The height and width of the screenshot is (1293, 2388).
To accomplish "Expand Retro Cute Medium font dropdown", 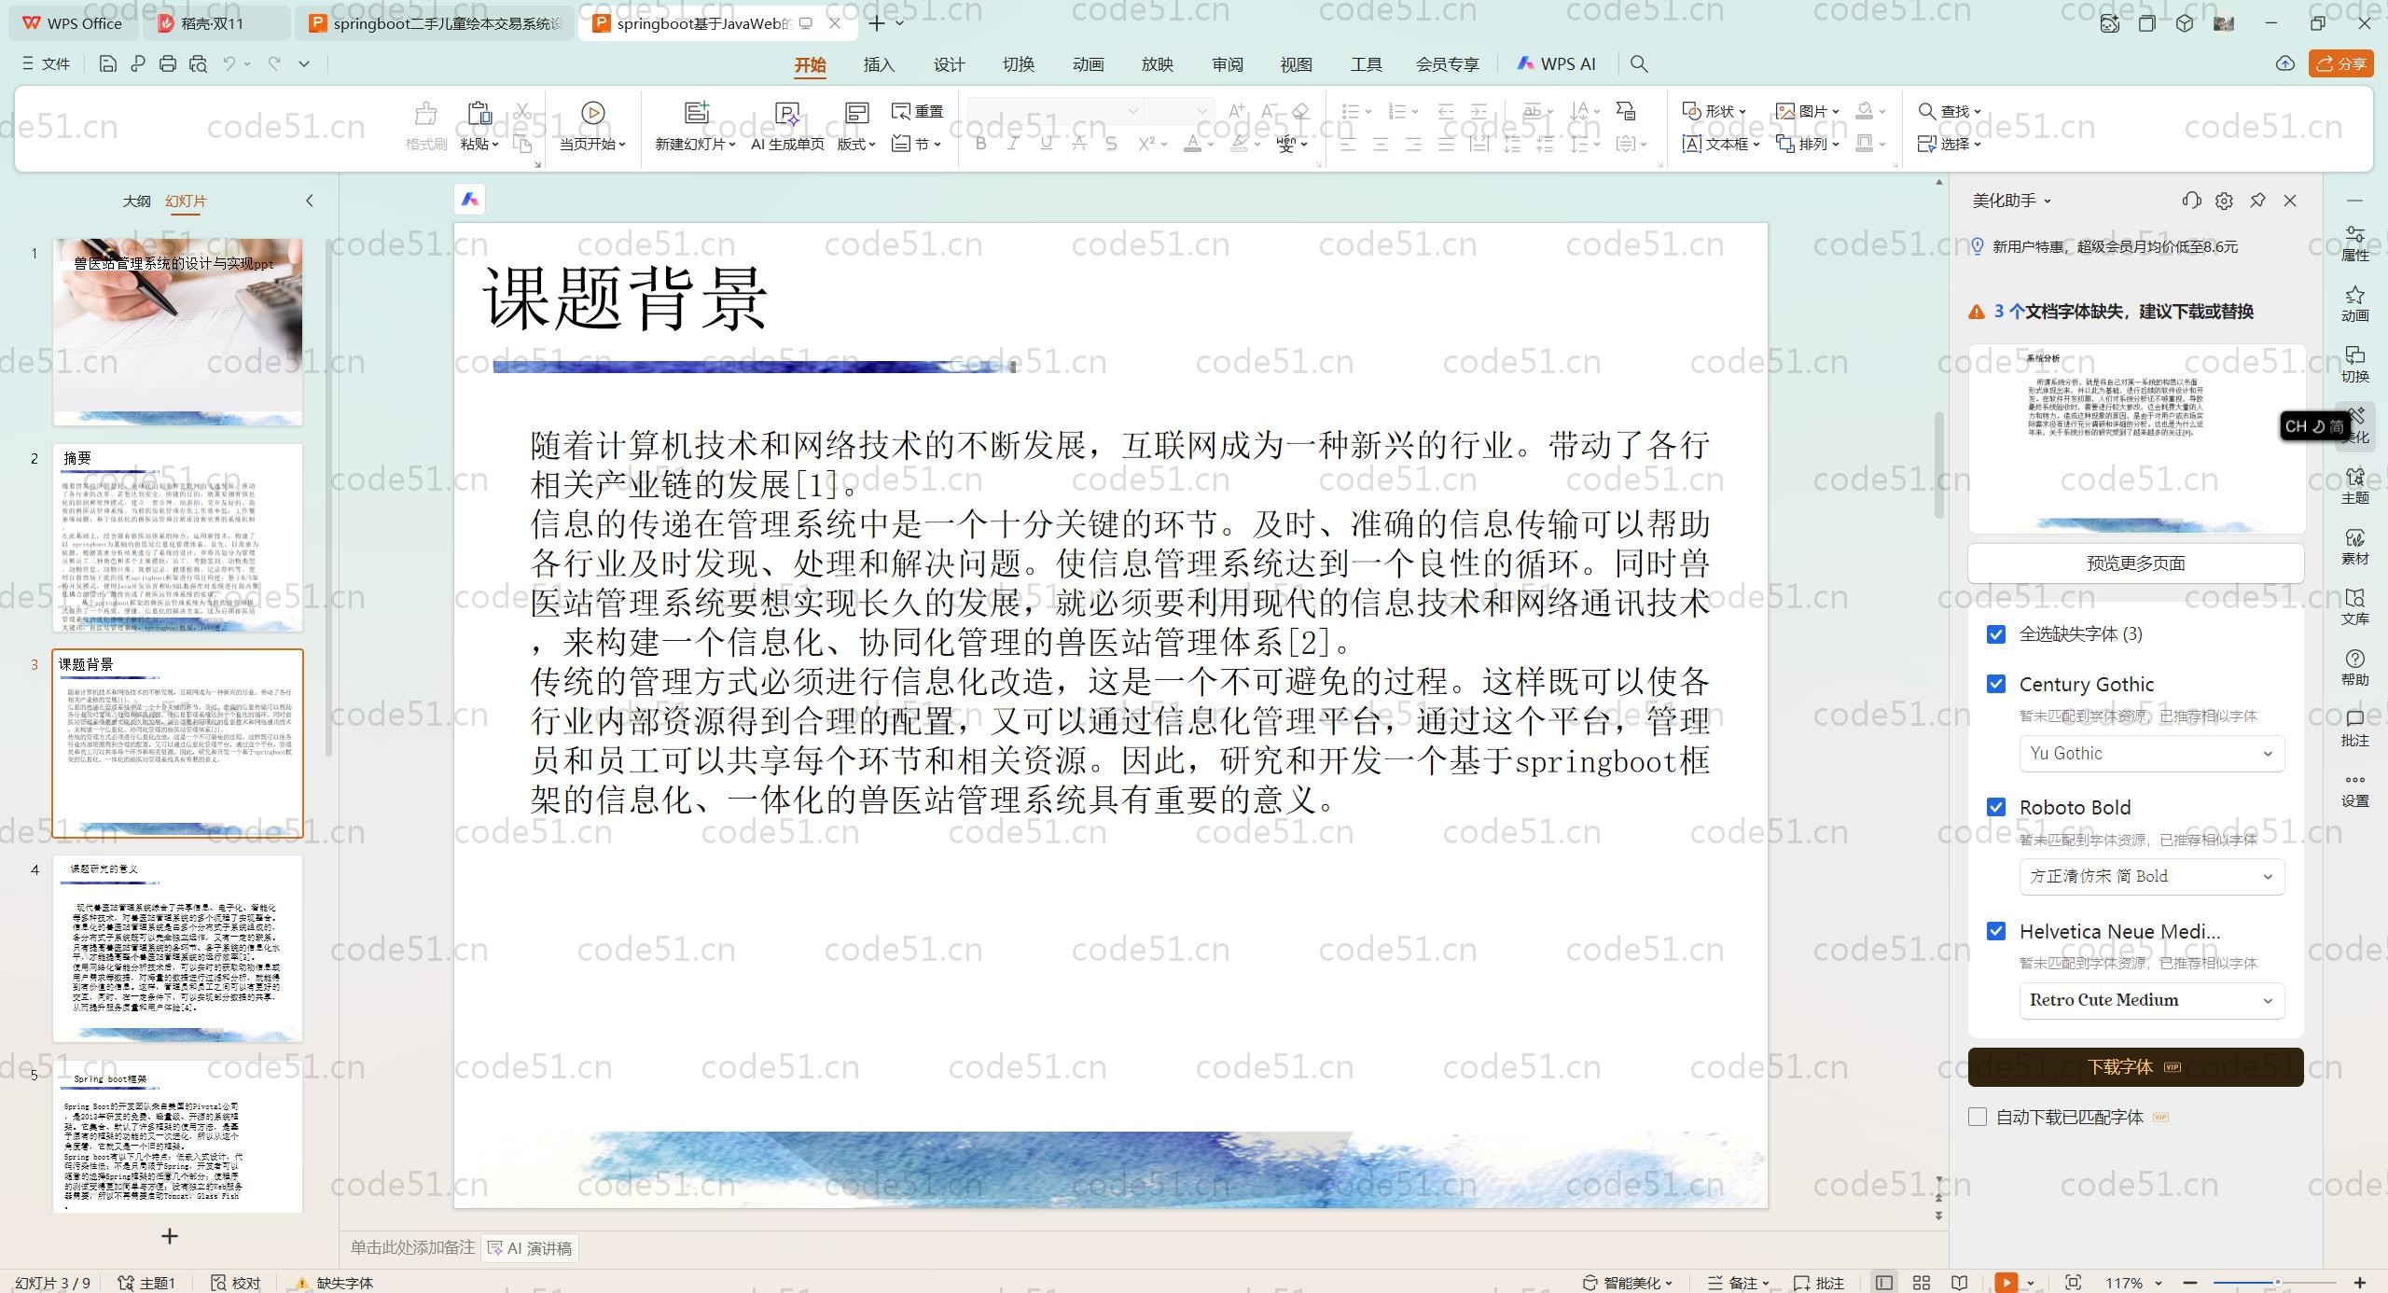I will [2151, 1000].
